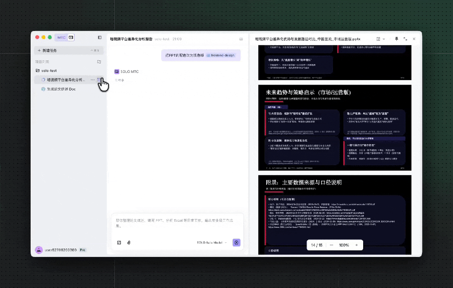Expand the preview panel to fullscreen
Image resolution: width=453 pixels, height=288 pixels.
coord(405,39)
